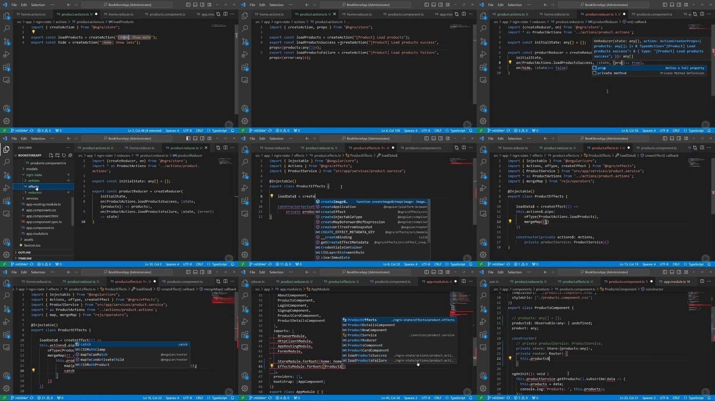Click the New File icon in Explorer header
715x401 pixels.
point(51,155)
